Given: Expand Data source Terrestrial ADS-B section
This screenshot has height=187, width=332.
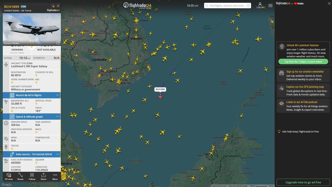Looking at the screenshot, I should click(32, 154).
